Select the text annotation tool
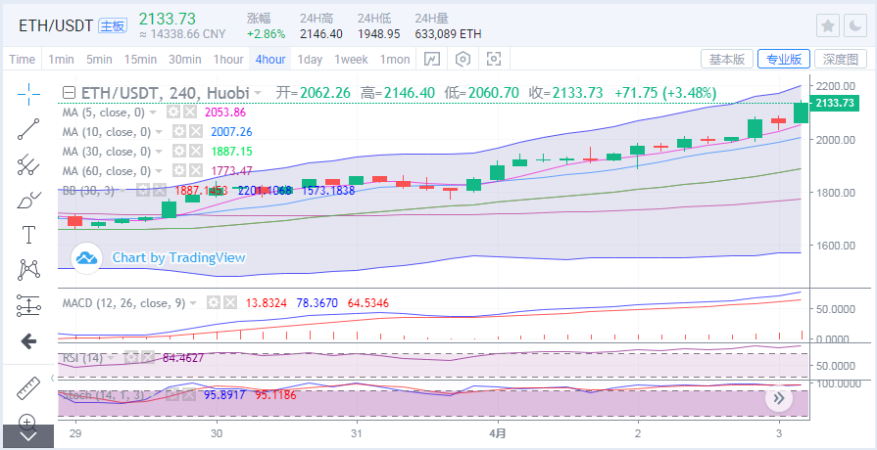The width and height of the screenshot is (877, 450). tap(28, 235)
